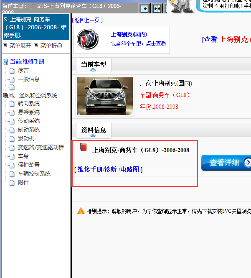Click the page icon beside 传动系统

tap(12, 121)
